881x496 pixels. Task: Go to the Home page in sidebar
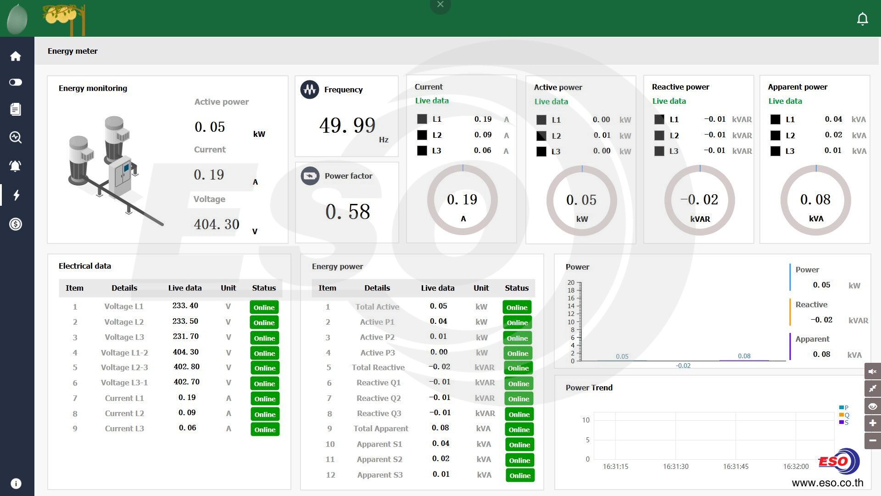(x=16, y=56)
